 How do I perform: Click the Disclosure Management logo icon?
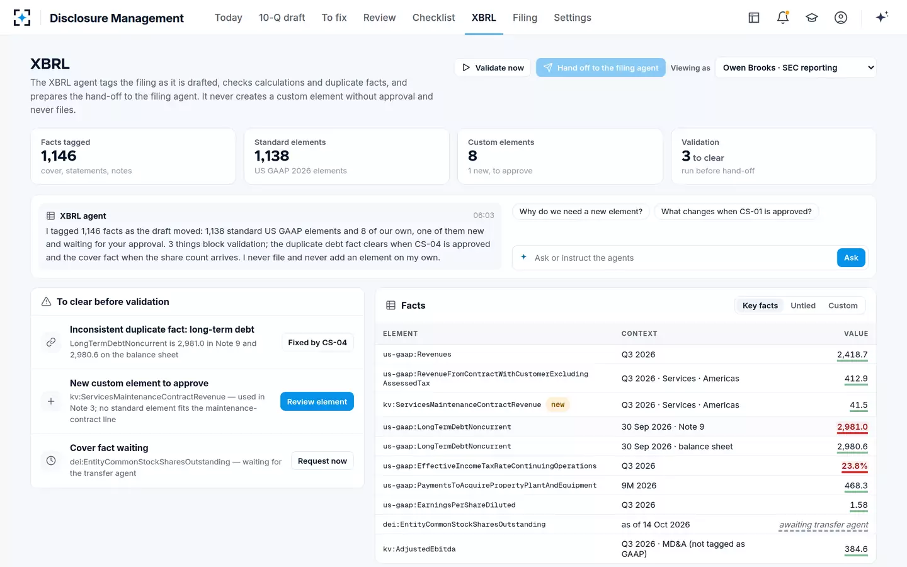(x=22, y=18)
